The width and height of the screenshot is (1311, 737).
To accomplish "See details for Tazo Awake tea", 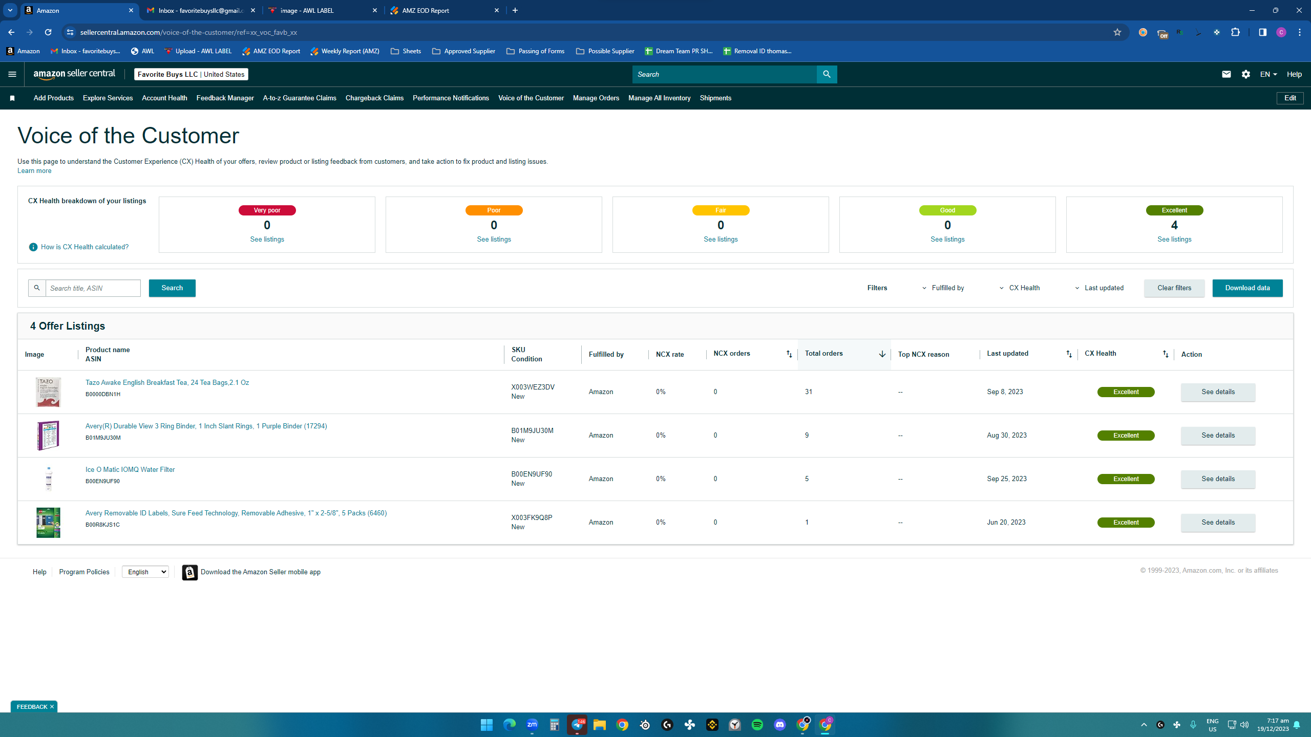I will tap(1218, 392).
